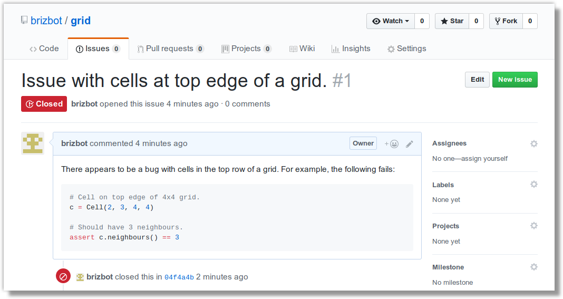The image size is (563, 299).
Task: Switch to the Code tab
Action: click(x=44, y=49)
